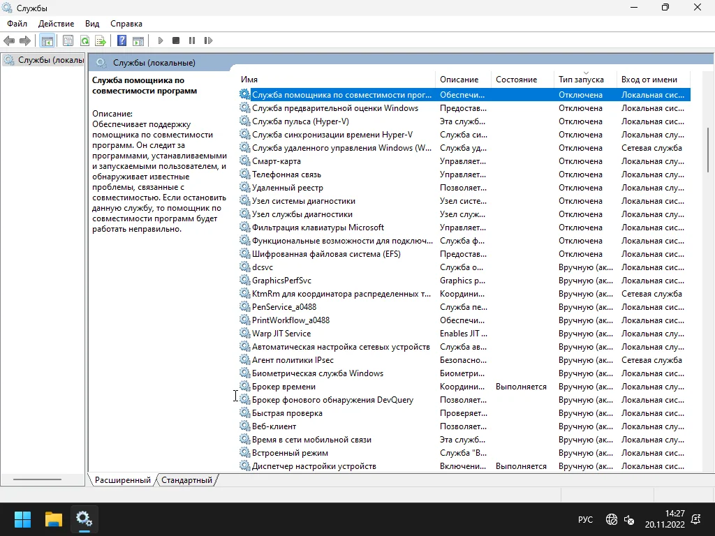Image resolution: width=715 pixels, height=536 pixels.
Task: Click the Refresh toolbar icon
Action: 84,41
